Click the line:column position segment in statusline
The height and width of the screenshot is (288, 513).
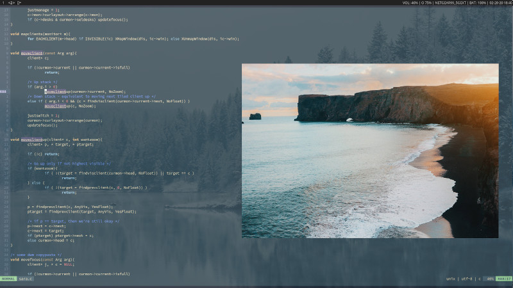(x=504, y=278)
